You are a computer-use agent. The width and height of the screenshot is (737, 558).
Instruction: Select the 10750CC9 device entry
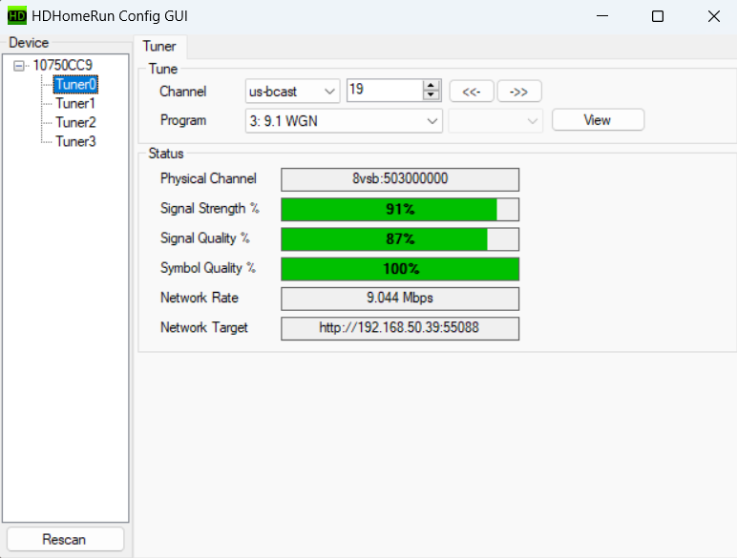point(63,66)
